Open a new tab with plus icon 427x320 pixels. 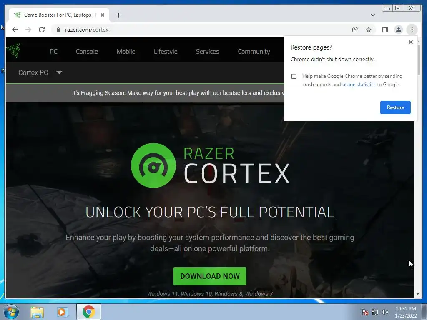[x=118, y=15]
